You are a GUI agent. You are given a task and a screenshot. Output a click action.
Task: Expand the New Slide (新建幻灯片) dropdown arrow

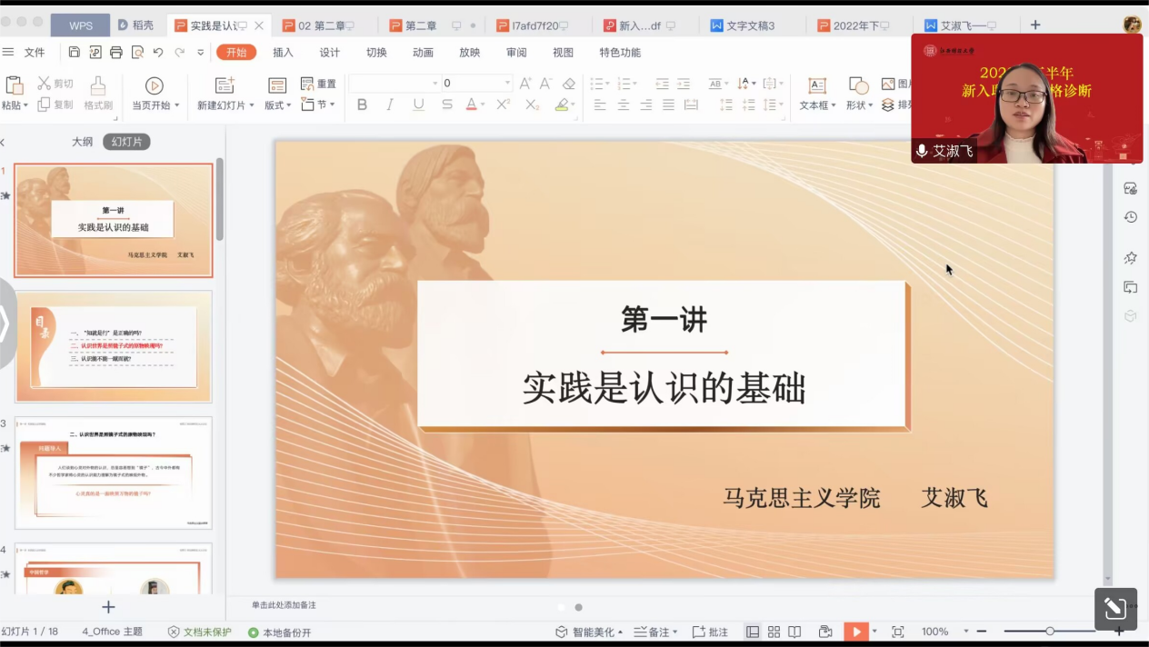[x=251, y=105]
